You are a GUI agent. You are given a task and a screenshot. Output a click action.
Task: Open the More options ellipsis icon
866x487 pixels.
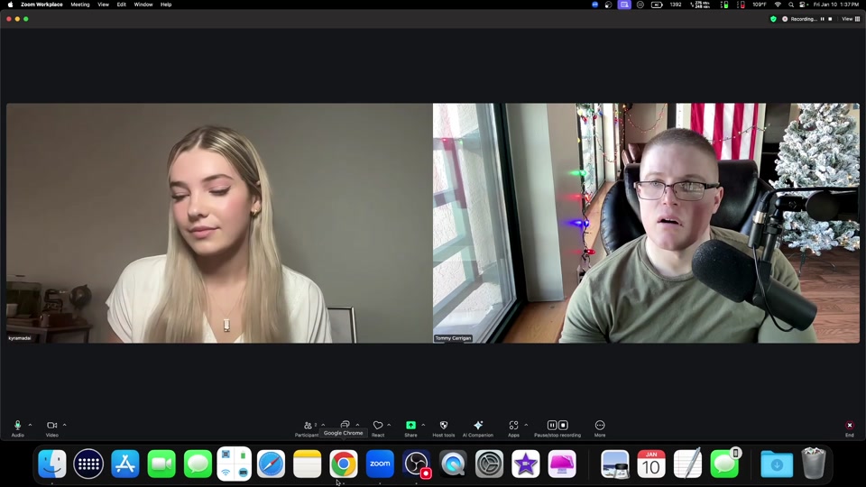point(600,425)
